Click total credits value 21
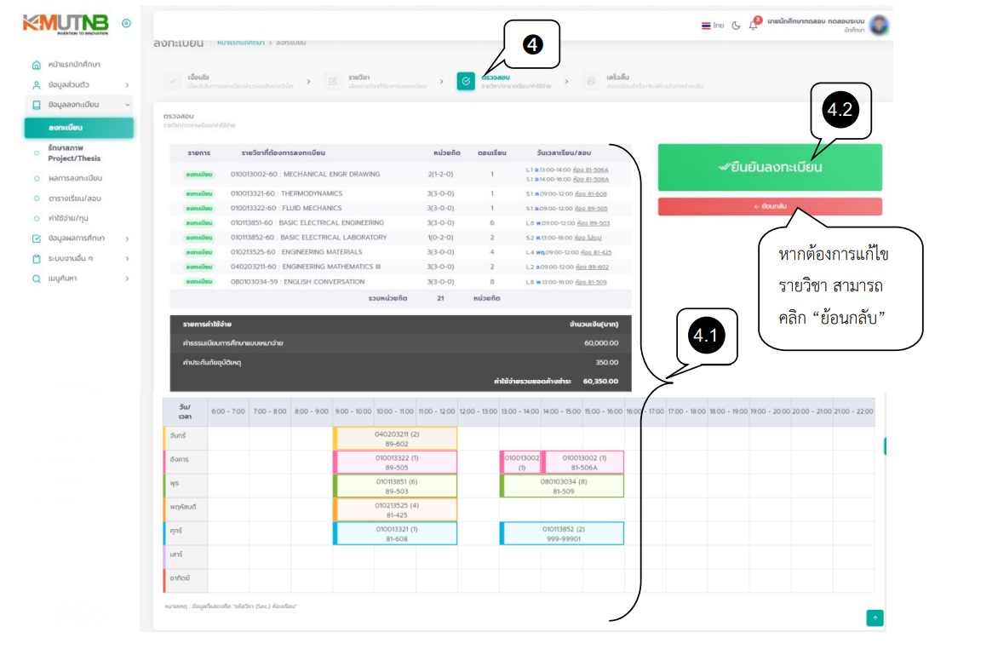 440,298
